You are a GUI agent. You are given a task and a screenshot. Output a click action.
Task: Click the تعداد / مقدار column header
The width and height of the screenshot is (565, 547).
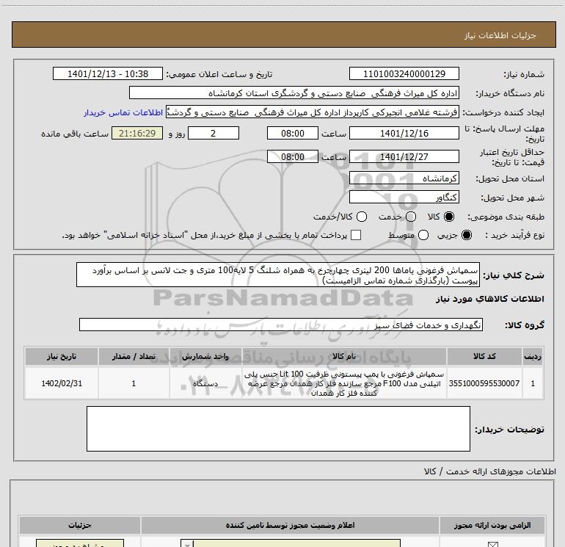point(134,356)
